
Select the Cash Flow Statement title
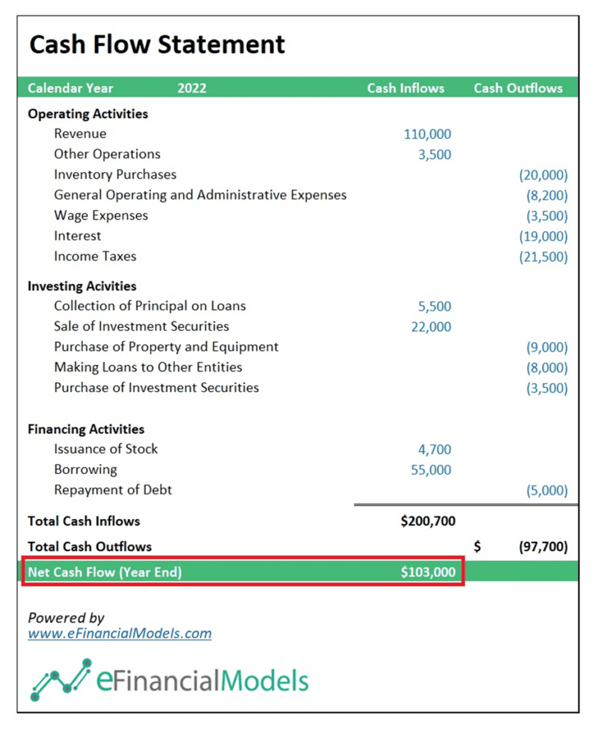click(157, 45)
